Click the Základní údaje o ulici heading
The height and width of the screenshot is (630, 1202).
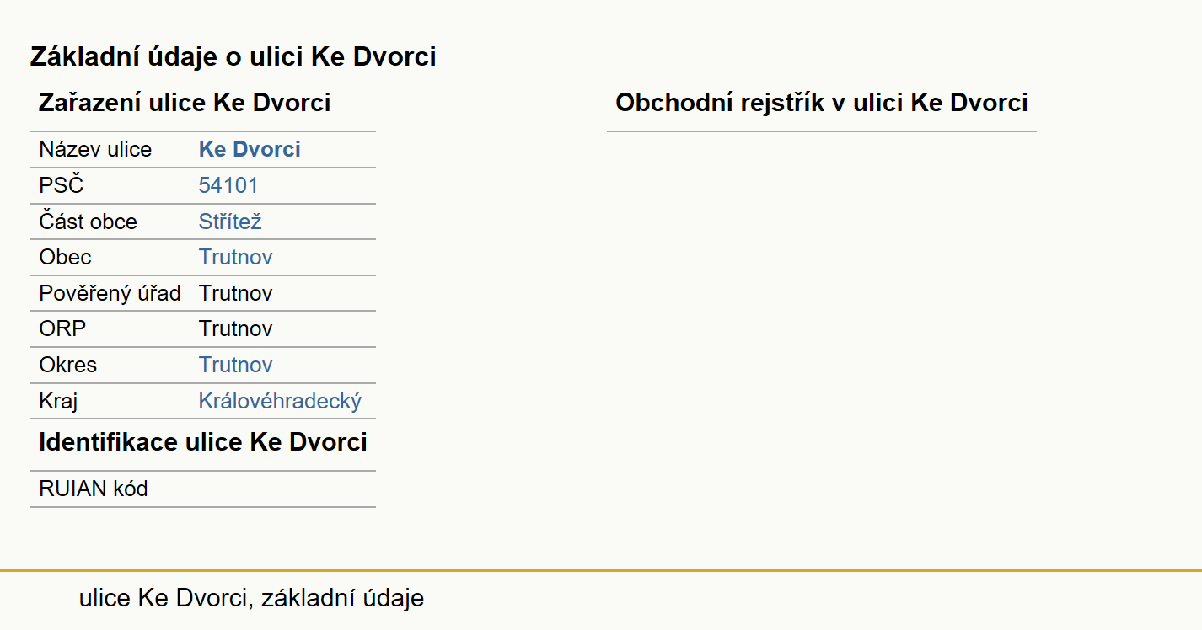click(x=233, y=56)
